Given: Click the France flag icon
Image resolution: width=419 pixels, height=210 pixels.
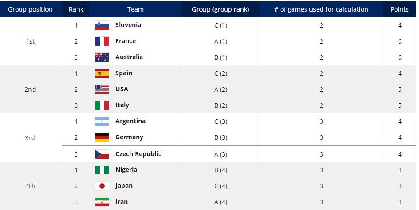Looking at the screenshot, I should point(102,41).
